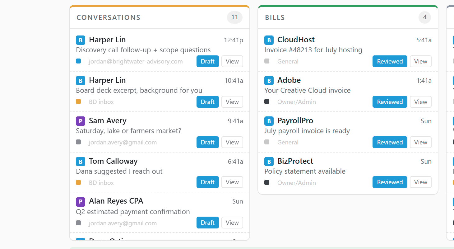The image size is (454, 249).
Task: Click the 5:41a timestamp on CloudHost
Action: (x=424, y=40)
